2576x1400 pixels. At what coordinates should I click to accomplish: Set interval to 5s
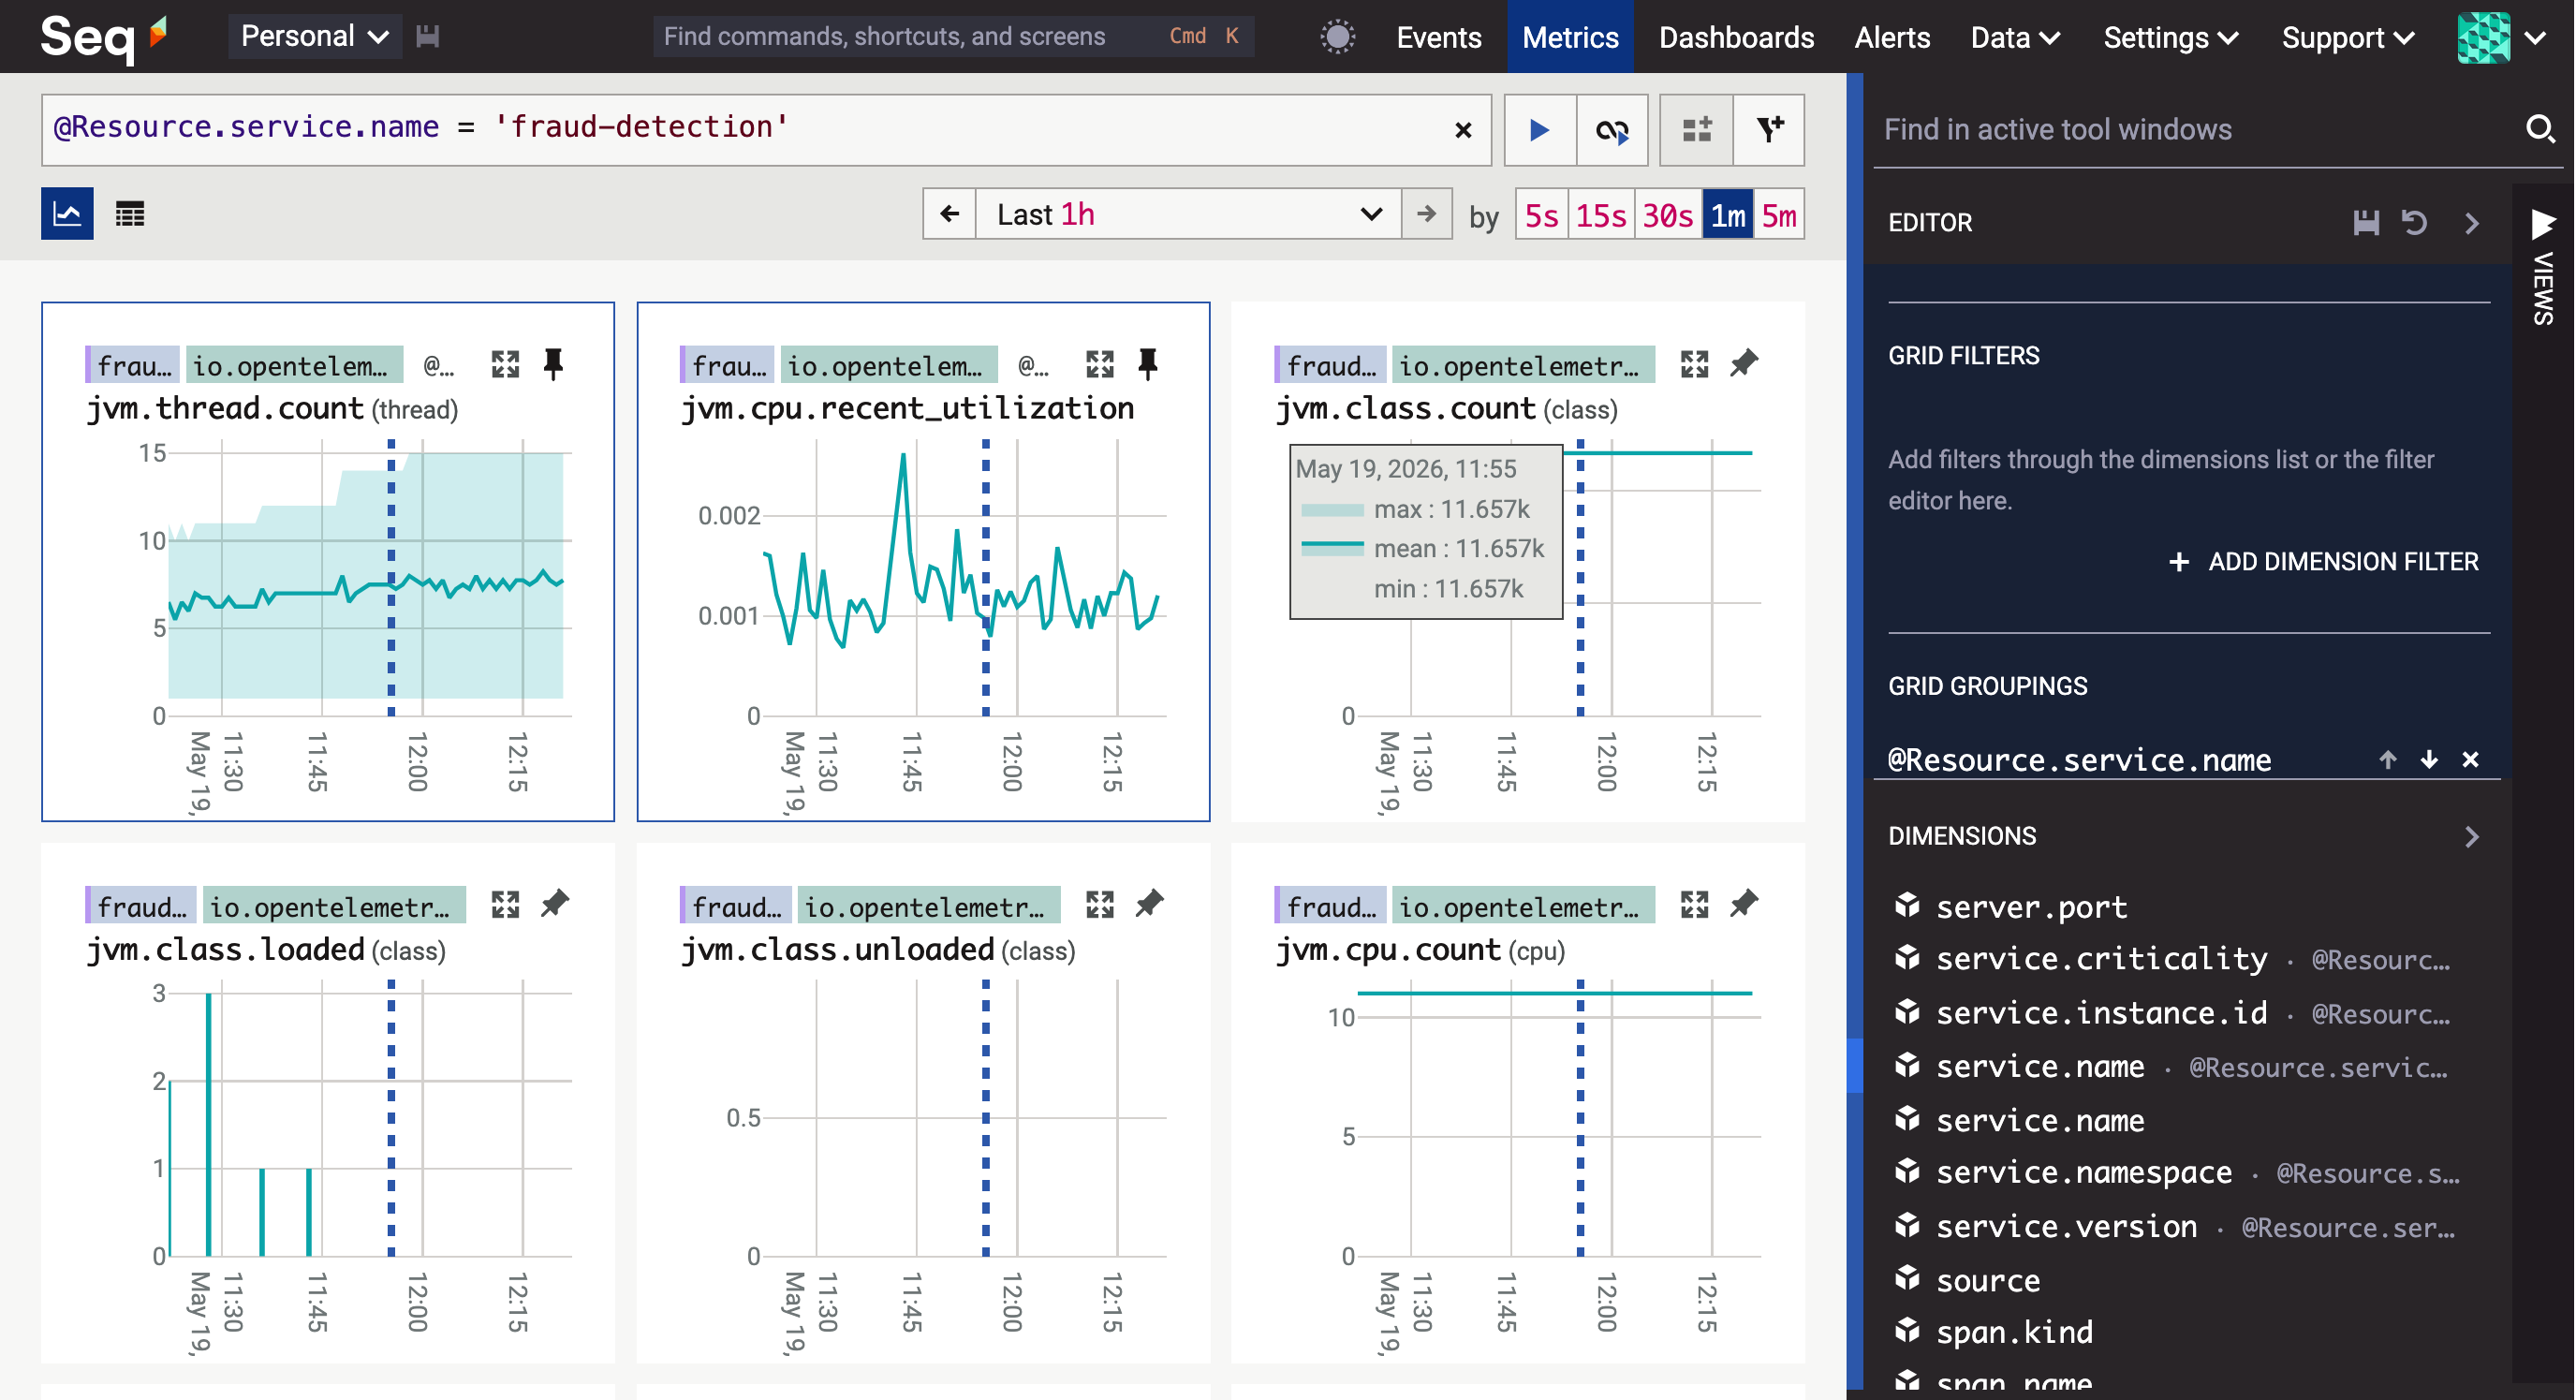click(x=1541, y=214)
